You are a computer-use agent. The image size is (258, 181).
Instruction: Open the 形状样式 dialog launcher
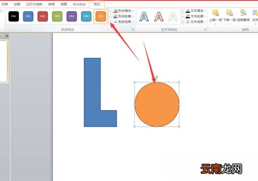133,30
